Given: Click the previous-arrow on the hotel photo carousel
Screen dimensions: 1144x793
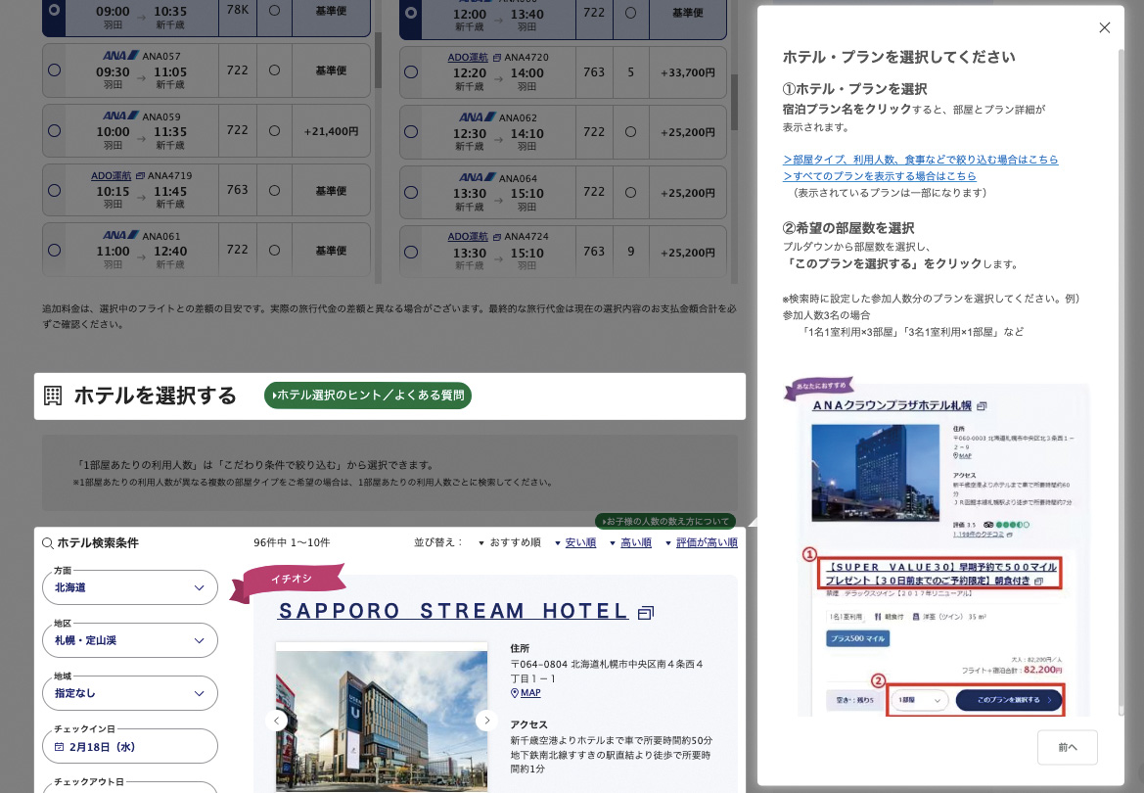Looking at the screenshot, I should tap(277, 720).
